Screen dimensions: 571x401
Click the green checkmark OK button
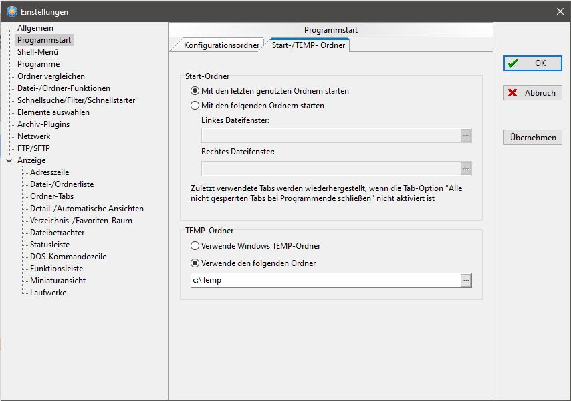click(532, 63)
